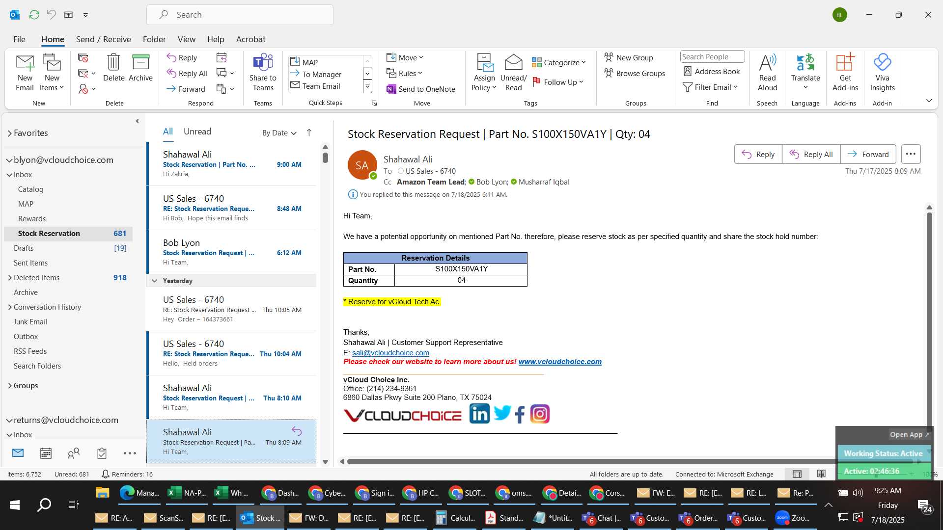Open more actions ellipsis in reading pane
The height and width of the screenshot is (530, 943).
911,154
